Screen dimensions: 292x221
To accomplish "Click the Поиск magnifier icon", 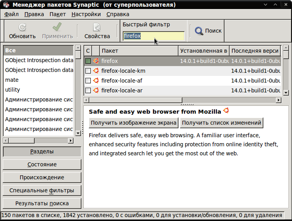I will coord(199,31).
